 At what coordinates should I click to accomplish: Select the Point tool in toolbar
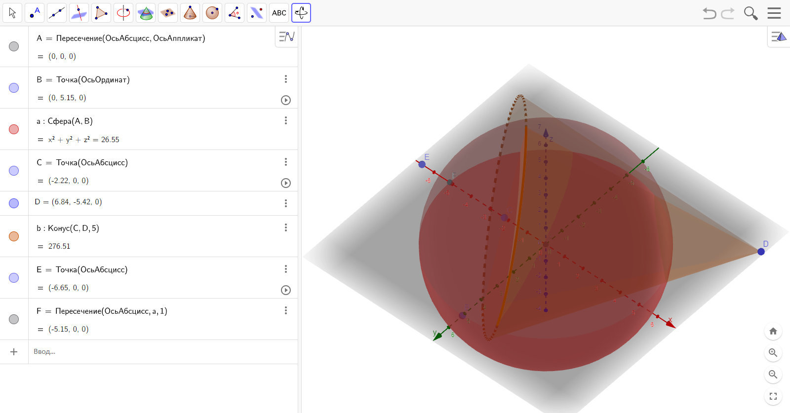[x=35, y=13]
